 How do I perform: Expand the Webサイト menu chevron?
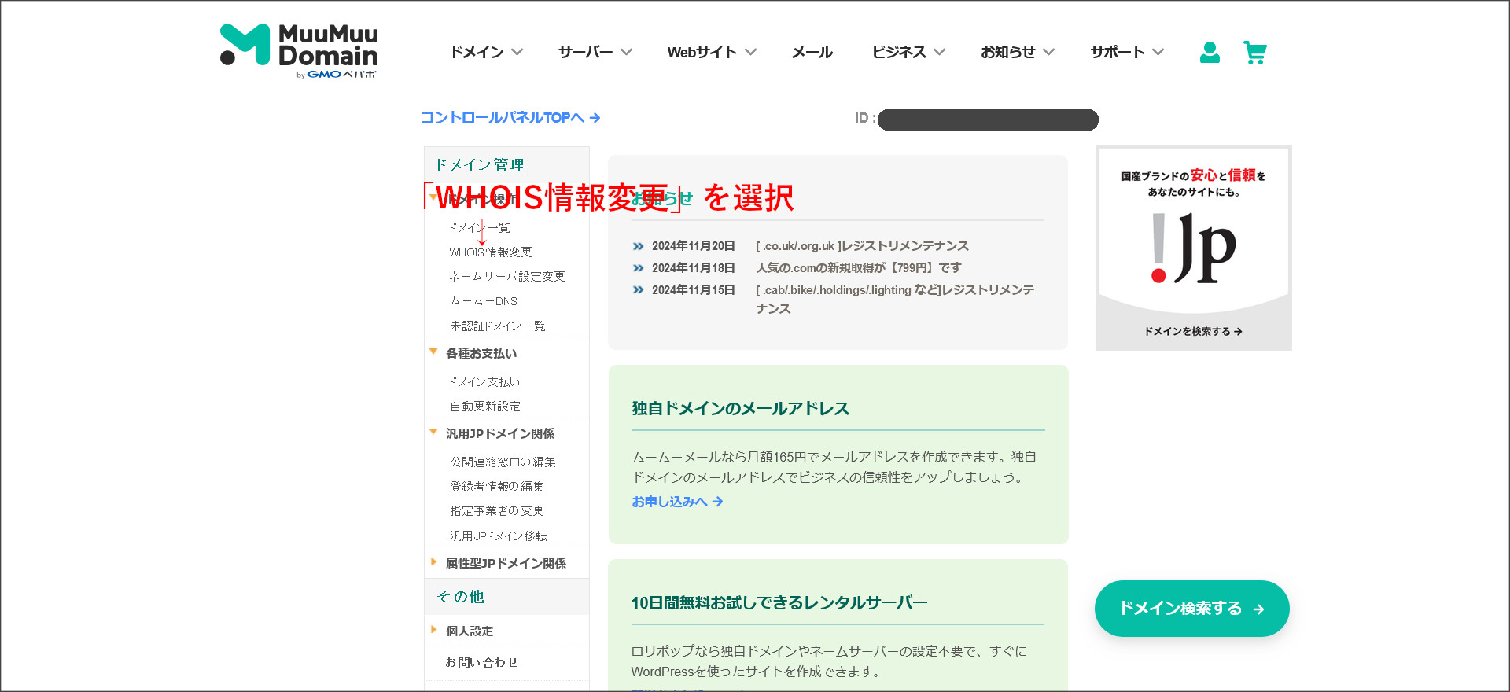point(750,52)
